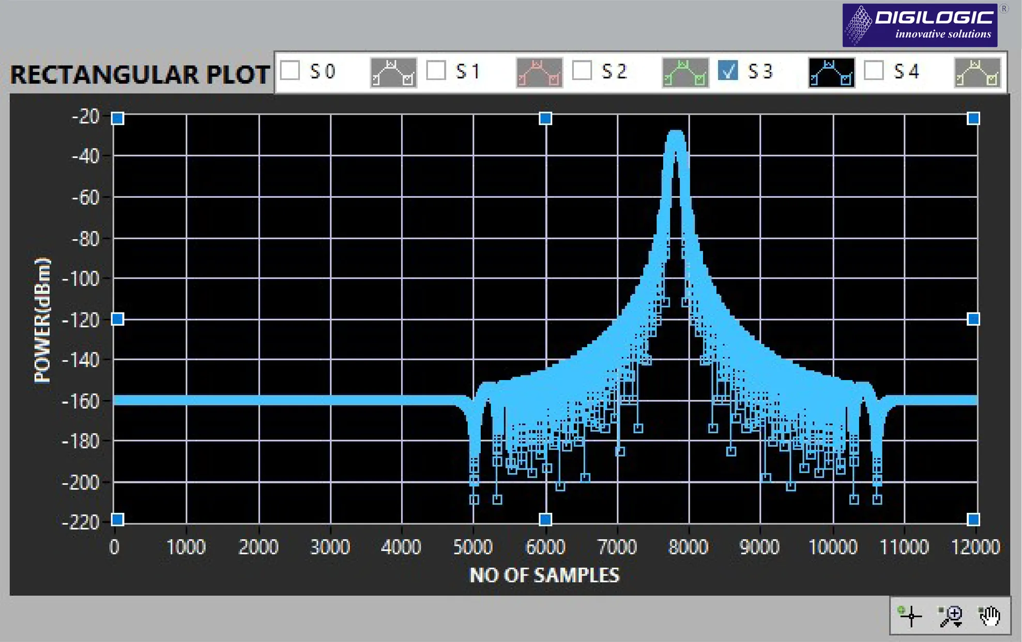
Task: Click the Digilogic logo
Action: point(920,25)
